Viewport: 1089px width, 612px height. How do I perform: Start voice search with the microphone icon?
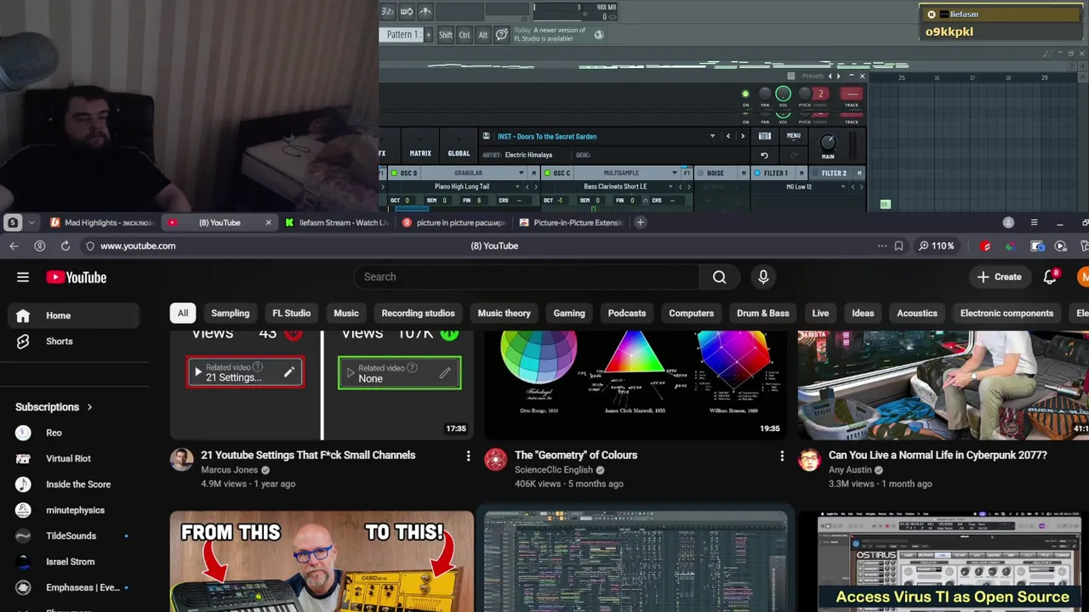[763, 277]
